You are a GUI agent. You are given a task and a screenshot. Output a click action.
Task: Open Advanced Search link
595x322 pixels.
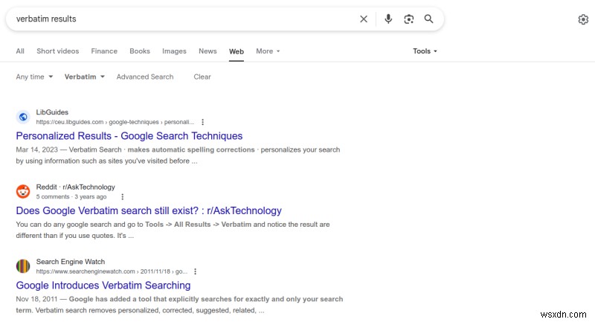[x=145, y=77]
